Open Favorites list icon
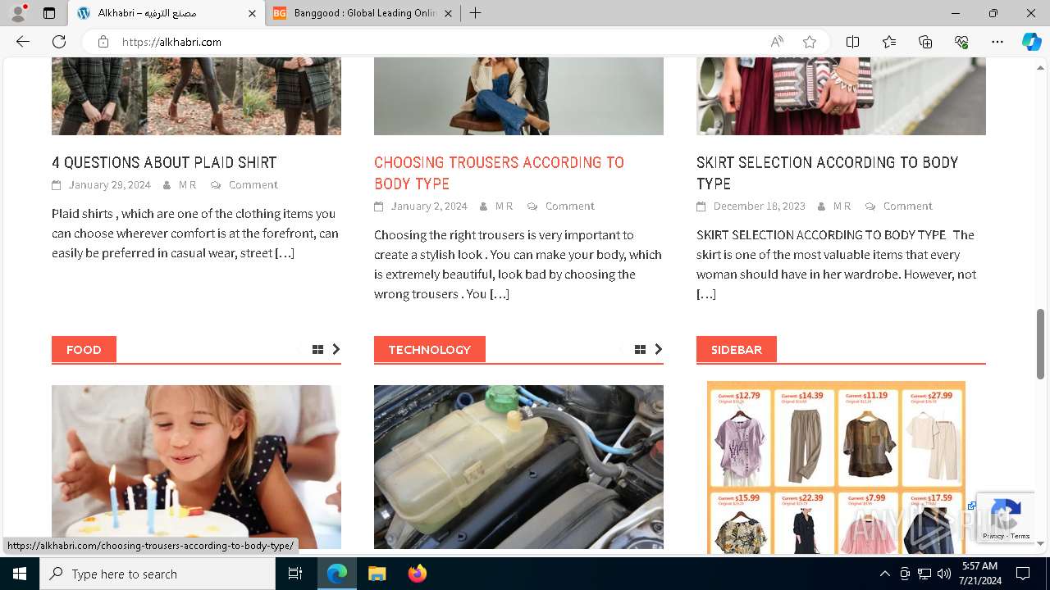 (889, 42)
